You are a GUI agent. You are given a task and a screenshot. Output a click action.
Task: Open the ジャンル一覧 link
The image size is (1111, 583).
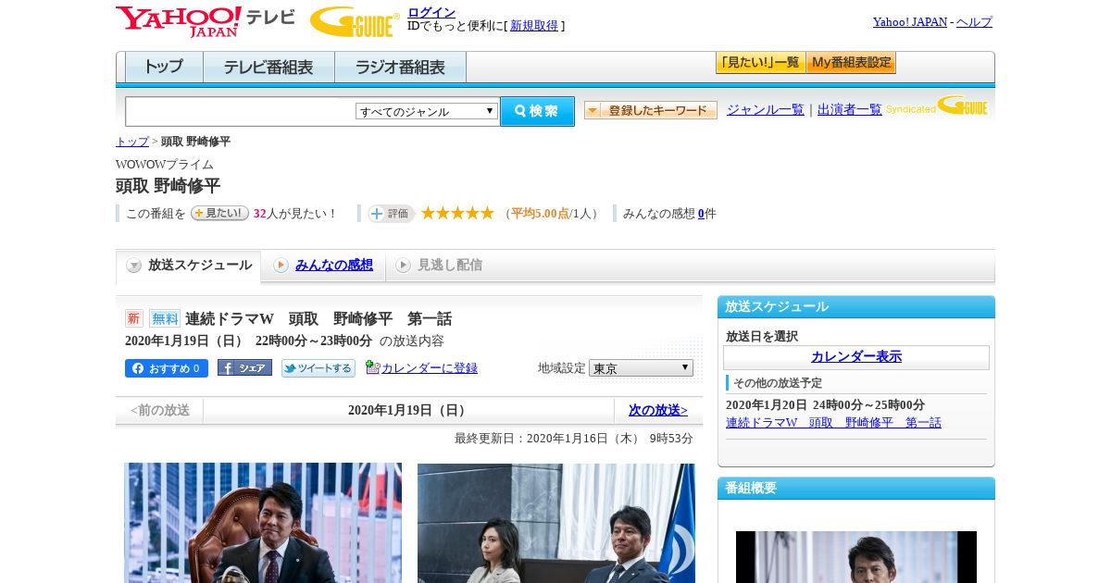[x=766, y=110]
